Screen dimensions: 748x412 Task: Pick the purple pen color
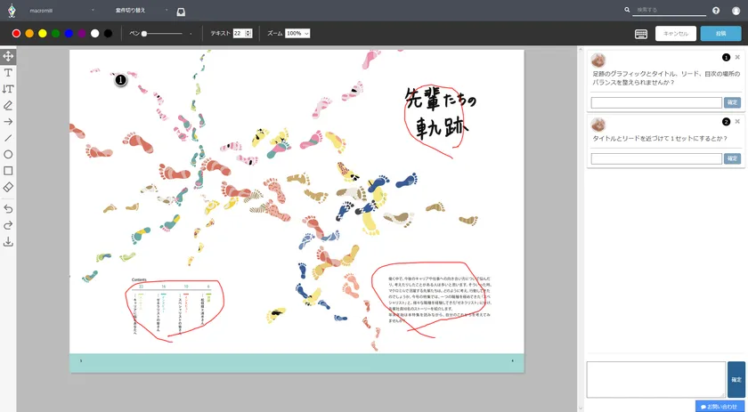82,34
